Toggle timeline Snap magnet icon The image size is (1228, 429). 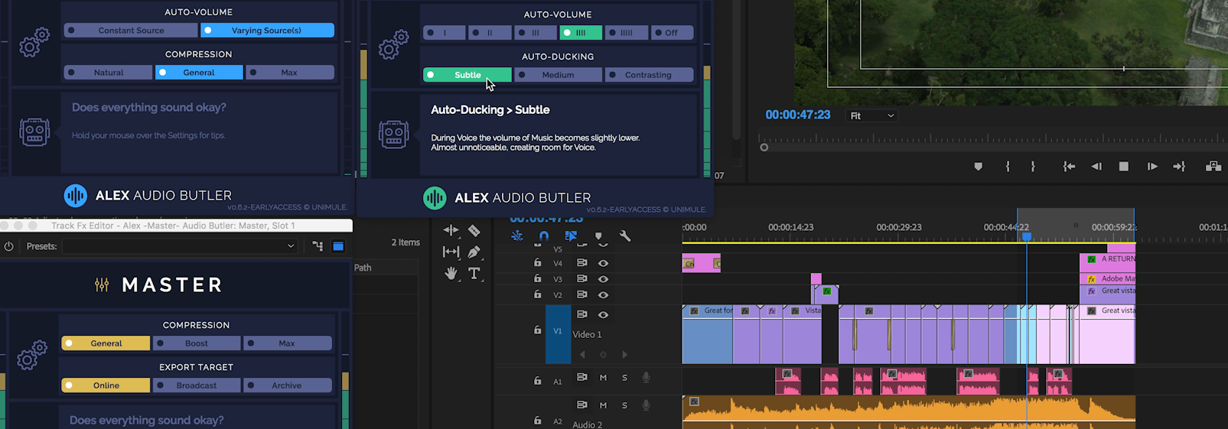(544, 236)
